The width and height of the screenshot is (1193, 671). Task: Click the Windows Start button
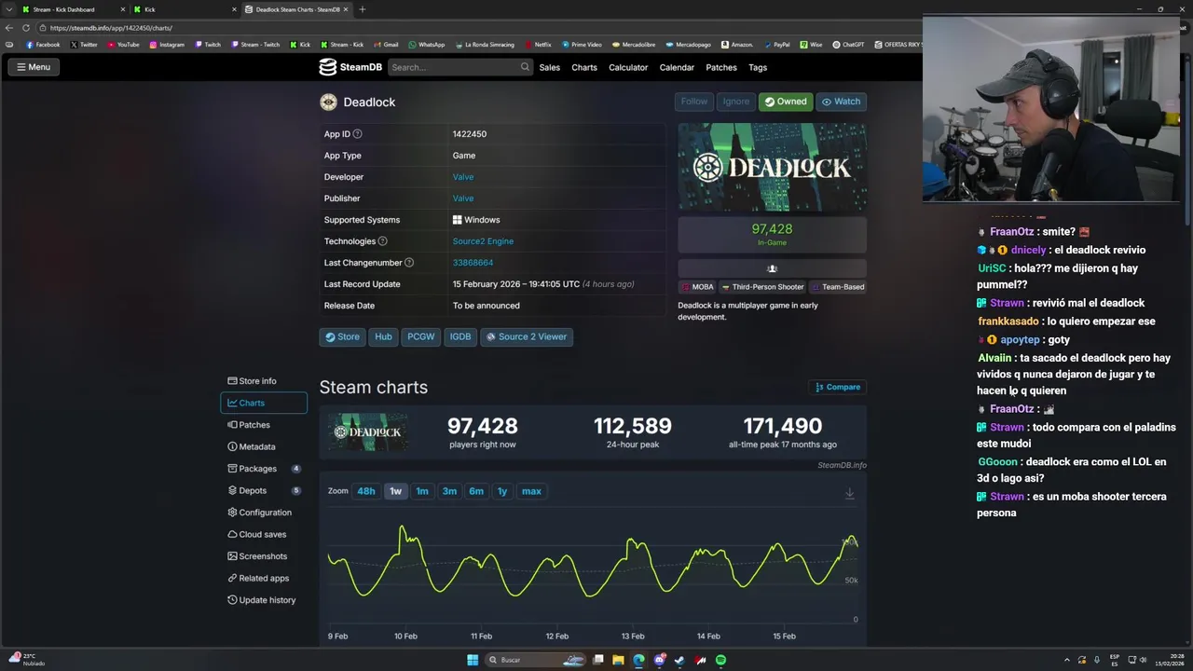pos(473,660)
